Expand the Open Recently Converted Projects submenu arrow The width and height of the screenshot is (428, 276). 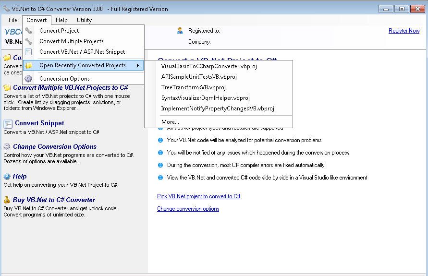click(x=138, y=65)
